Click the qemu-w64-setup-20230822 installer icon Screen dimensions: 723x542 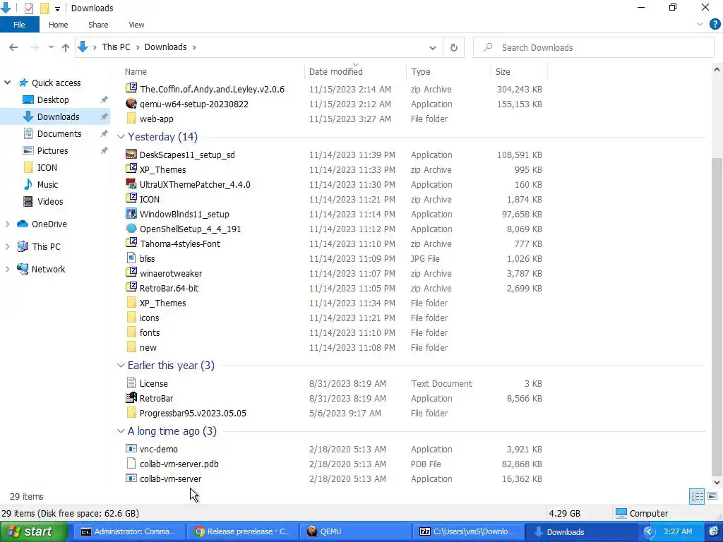pos(131,104)
